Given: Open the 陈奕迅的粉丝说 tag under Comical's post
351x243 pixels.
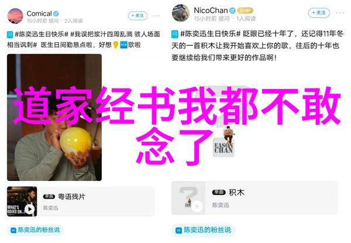Looking at the screenshot, I should coord(35,230).
